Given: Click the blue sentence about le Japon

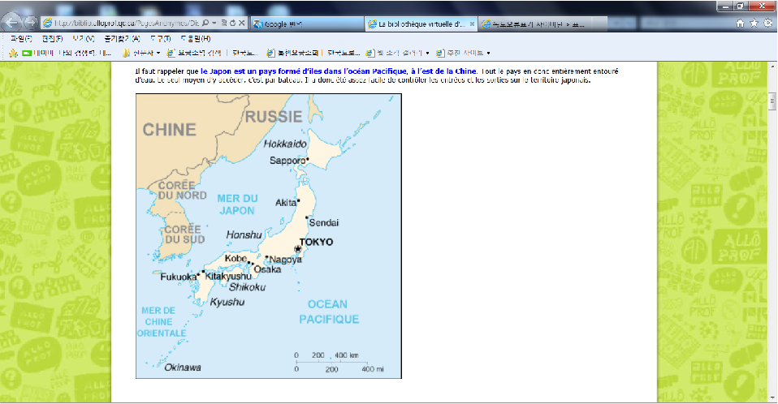Looking at the screenshot, I should (339, 71).
